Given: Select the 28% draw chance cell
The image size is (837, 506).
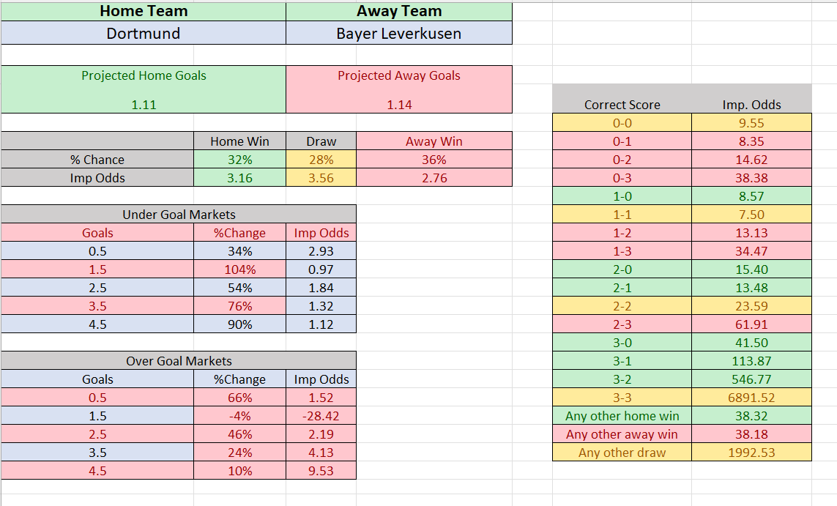Looking at the screenshot, I should click(x=321, y=160).
